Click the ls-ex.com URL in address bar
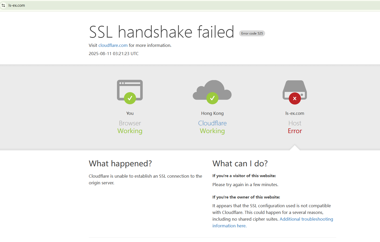The width and height of the screenshot is (380, 242). 17,5
